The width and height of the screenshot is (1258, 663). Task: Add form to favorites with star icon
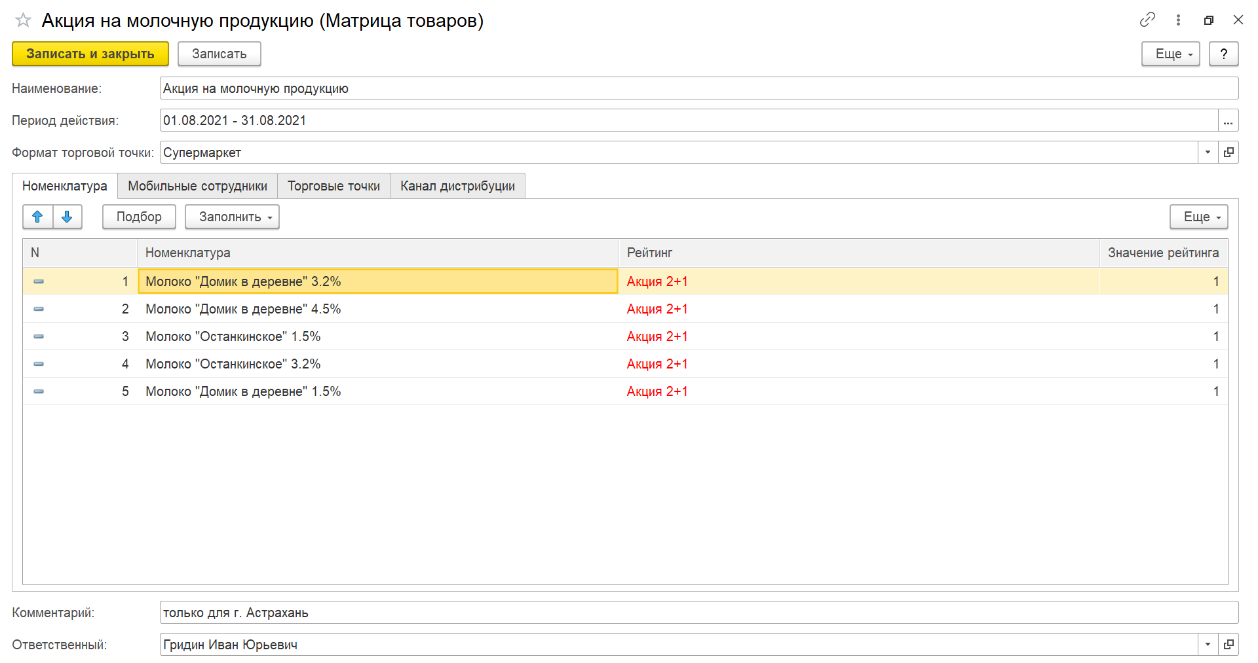coord(23,20)
